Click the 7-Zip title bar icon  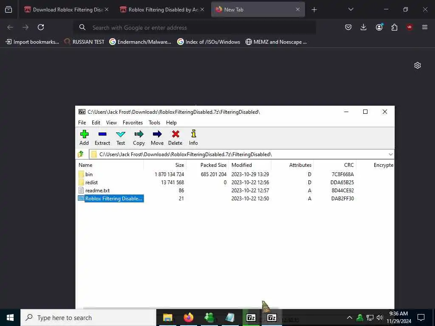[82, 112]
